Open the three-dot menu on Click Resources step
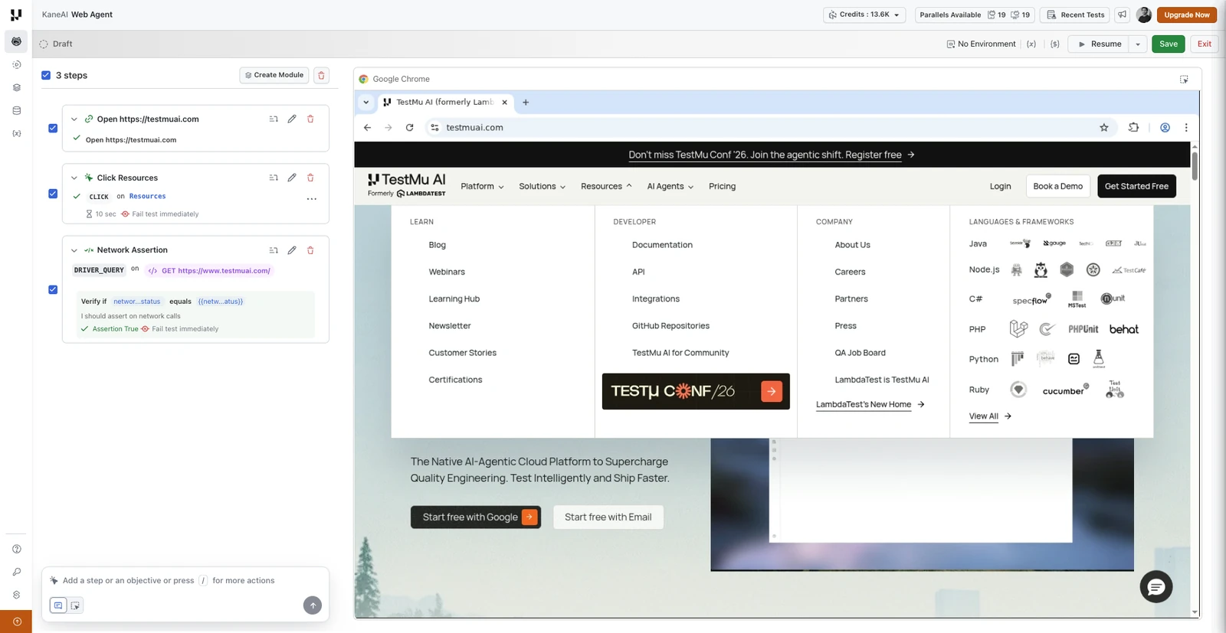Image resolution: width=1226 pixels, height=633 pixels. [312, 199]
